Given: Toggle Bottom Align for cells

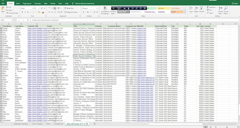Looking at the screenshot, I should tap(55, 8).
